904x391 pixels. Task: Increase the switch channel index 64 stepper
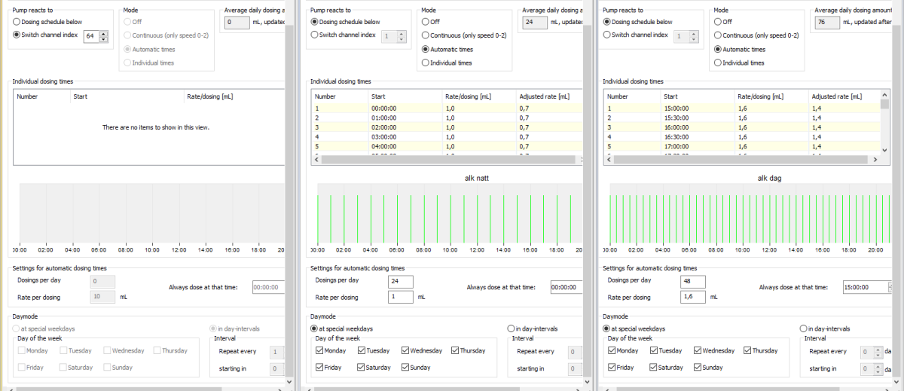coord(104,32)
